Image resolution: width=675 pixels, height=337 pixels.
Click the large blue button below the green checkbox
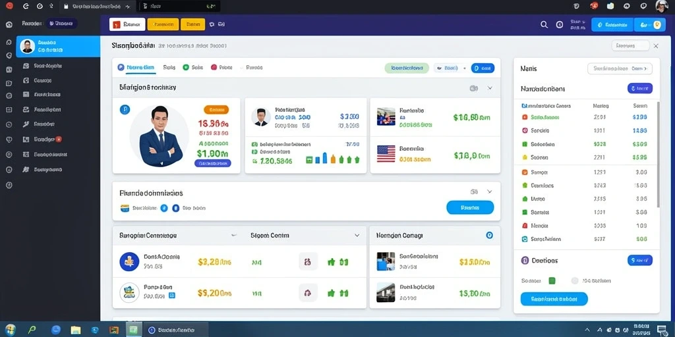(554, 299)
